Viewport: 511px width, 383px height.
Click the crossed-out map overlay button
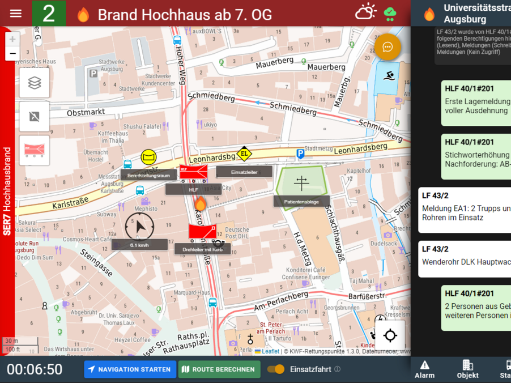(x=35, y=117)
